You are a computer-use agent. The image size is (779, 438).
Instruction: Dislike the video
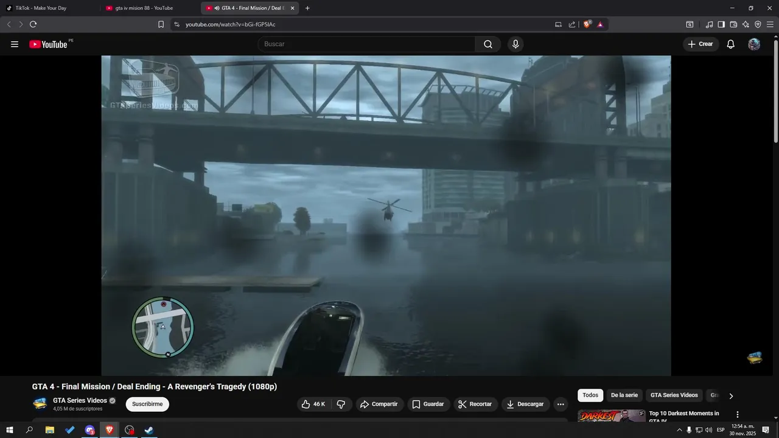coord(341,404)
